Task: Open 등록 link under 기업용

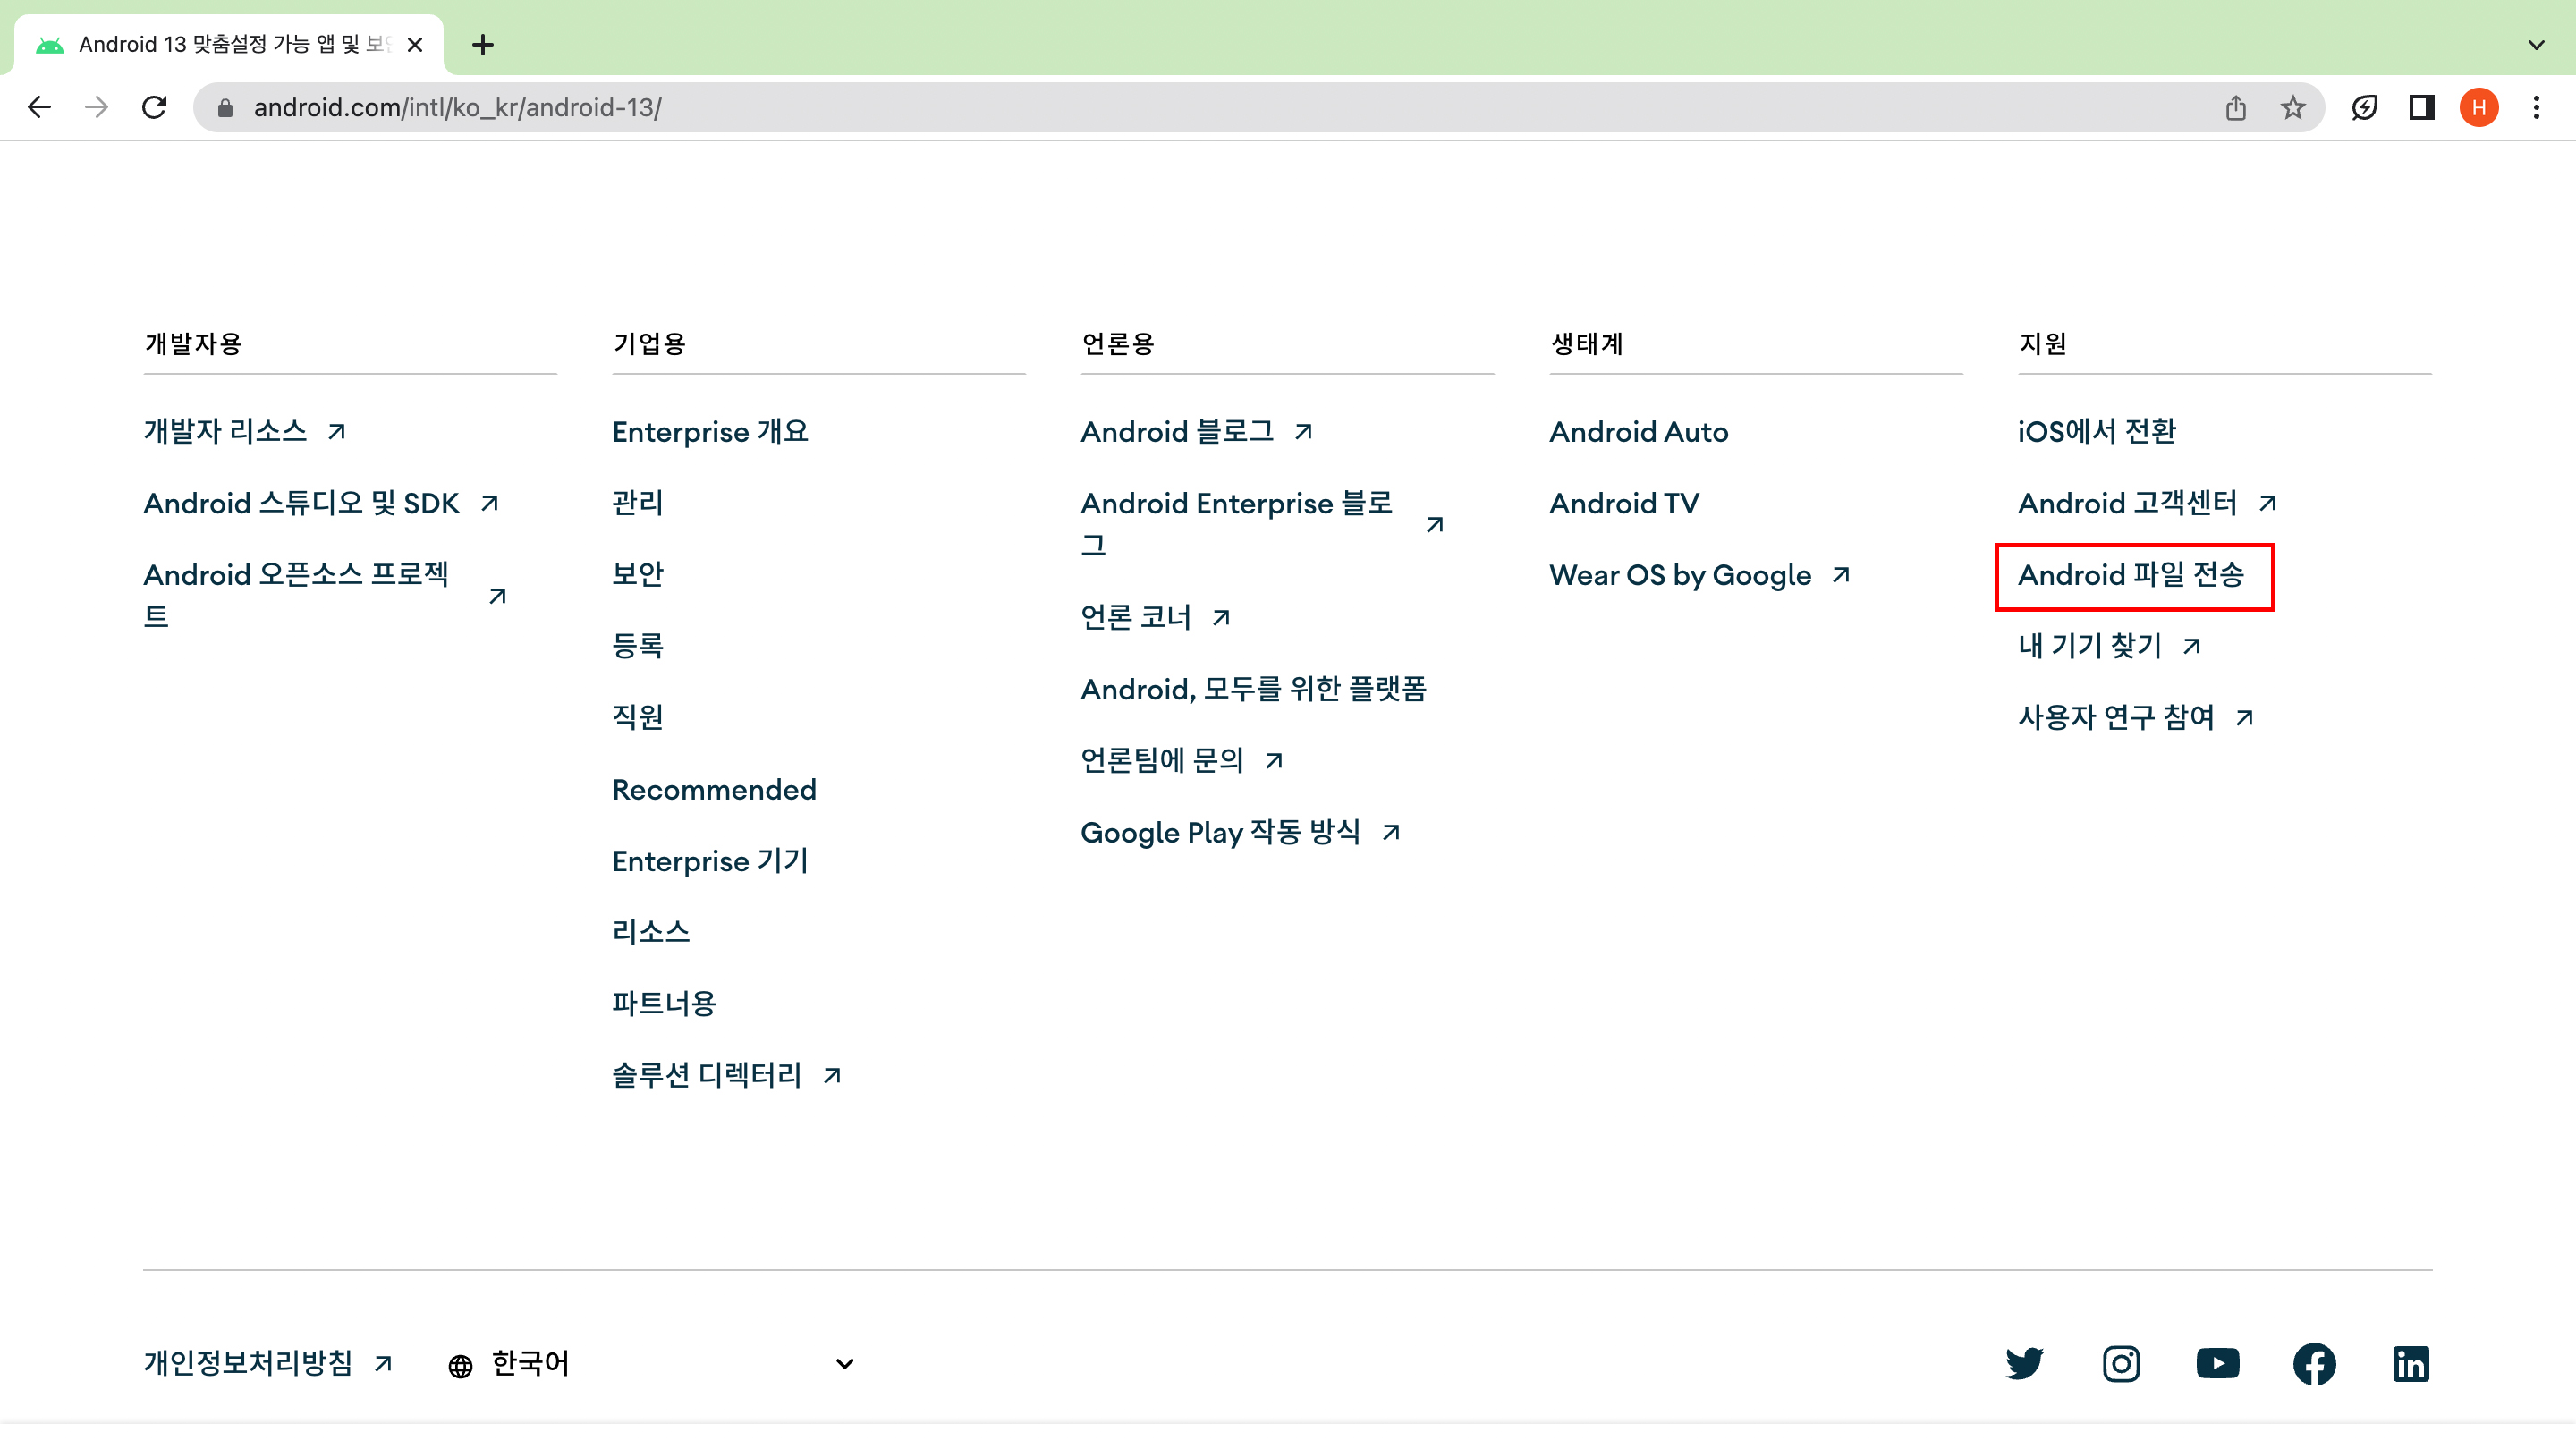Action: [638, 646]
